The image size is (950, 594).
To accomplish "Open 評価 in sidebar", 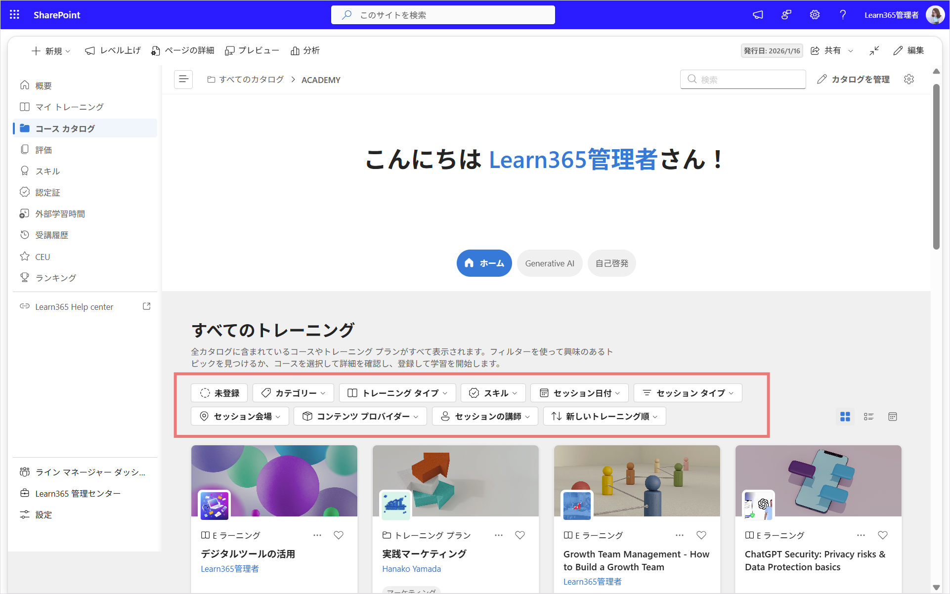I will coord(85,149).
